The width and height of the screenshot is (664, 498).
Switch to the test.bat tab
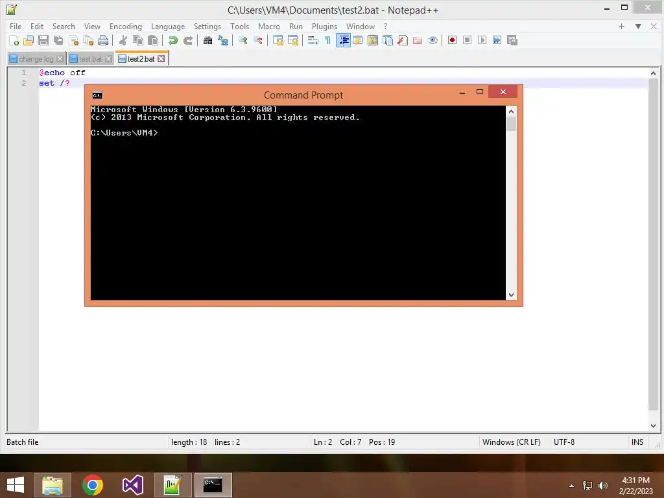[90, 59]
